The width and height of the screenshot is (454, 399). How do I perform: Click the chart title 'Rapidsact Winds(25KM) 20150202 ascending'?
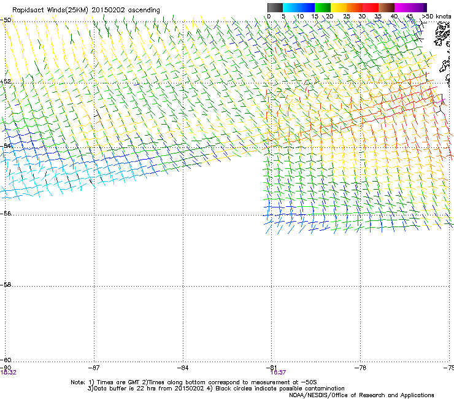[x=86, y=10]
